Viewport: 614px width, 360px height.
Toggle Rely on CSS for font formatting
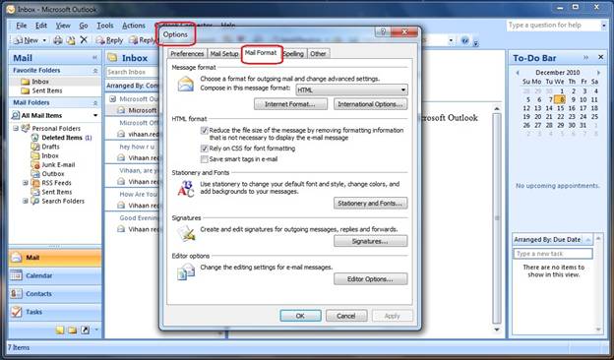click(x=204, y=149)
